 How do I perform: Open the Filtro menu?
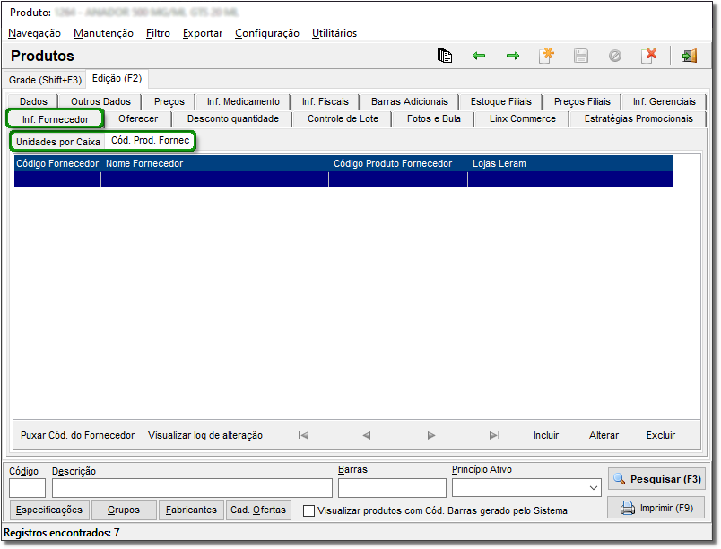pyautogui.click(x=158, y=33)
